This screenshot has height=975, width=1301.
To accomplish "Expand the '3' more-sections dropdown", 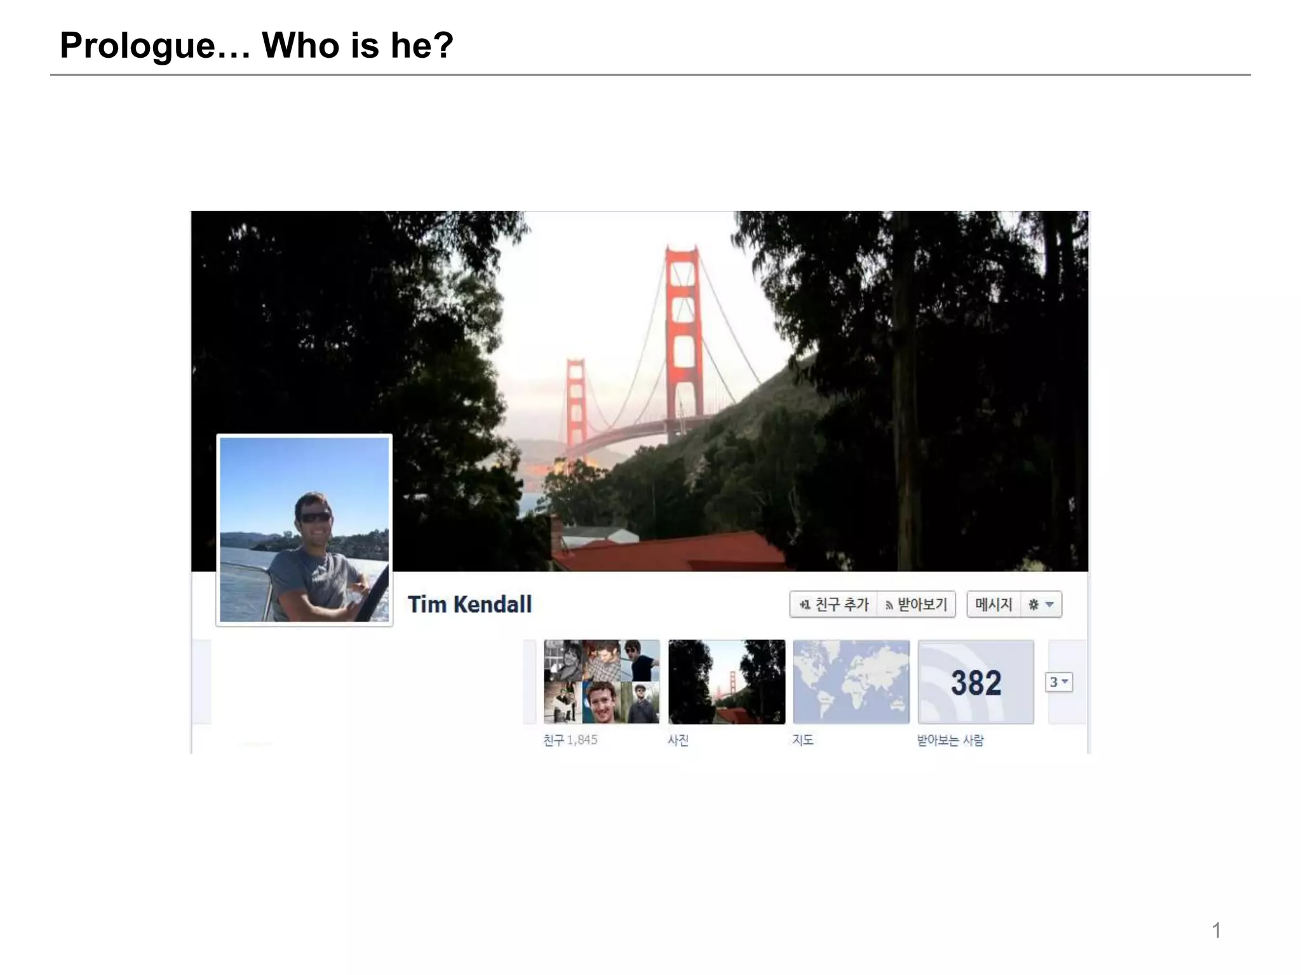I will pos(1059,682).
